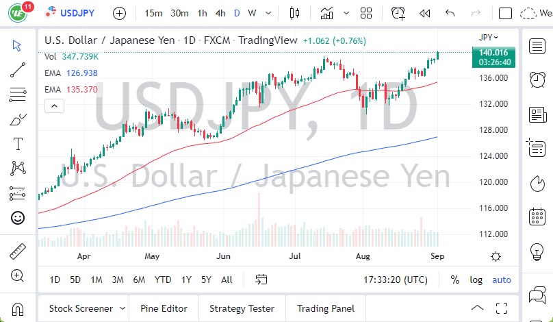Switch to the Pine Editor tab

(164, 308)
